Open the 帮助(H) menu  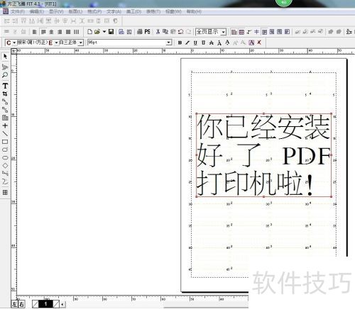click(x=194, y=11)
